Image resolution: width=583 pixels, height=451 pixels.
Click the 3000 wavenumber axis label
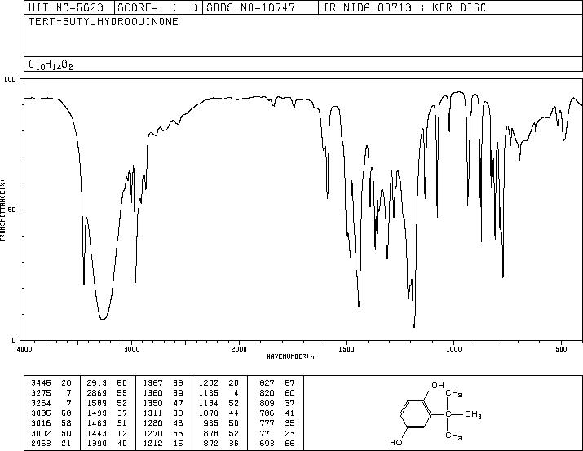pyautogui.click(x=131, y=349)
